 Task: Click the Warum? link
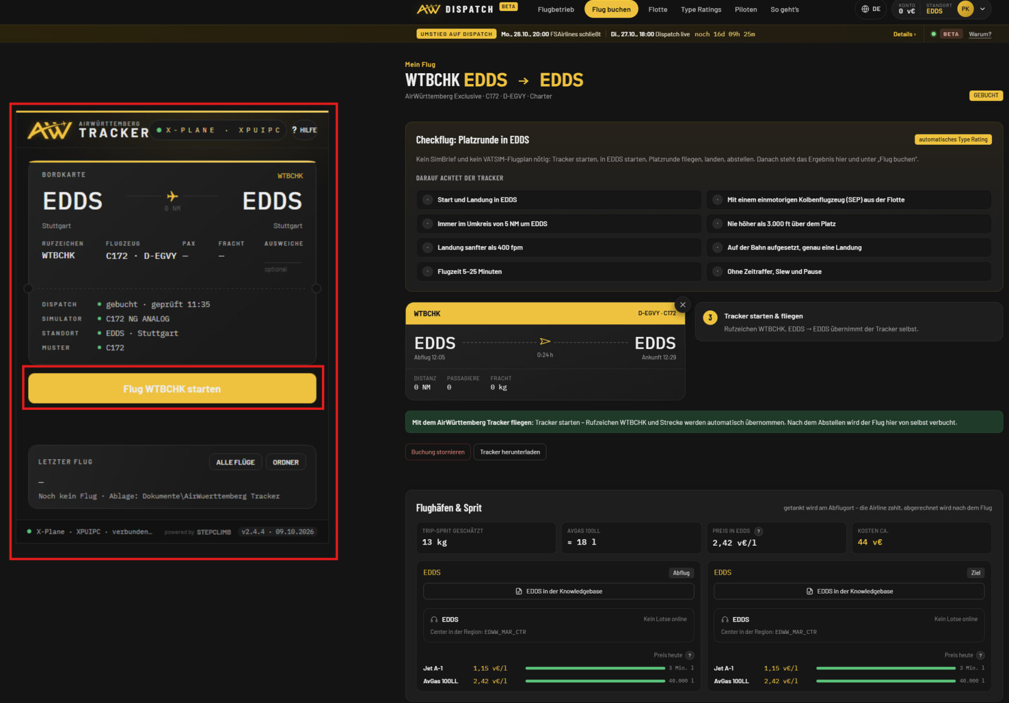pos(980,34)
